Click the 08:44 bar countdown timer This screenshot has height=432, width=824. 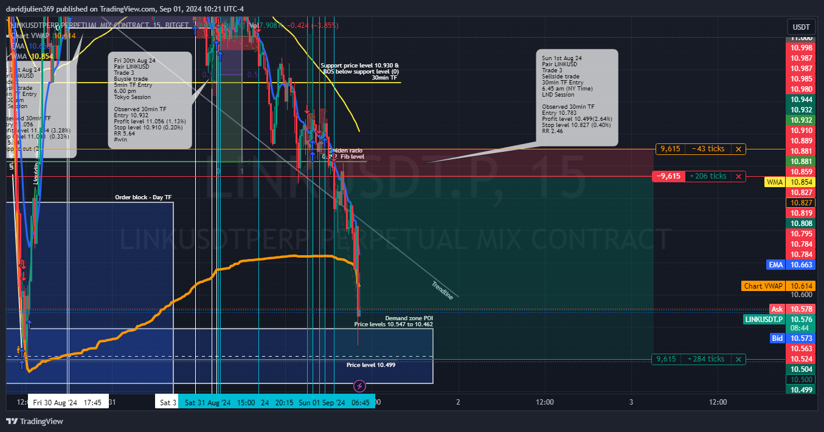pos(800,327)
